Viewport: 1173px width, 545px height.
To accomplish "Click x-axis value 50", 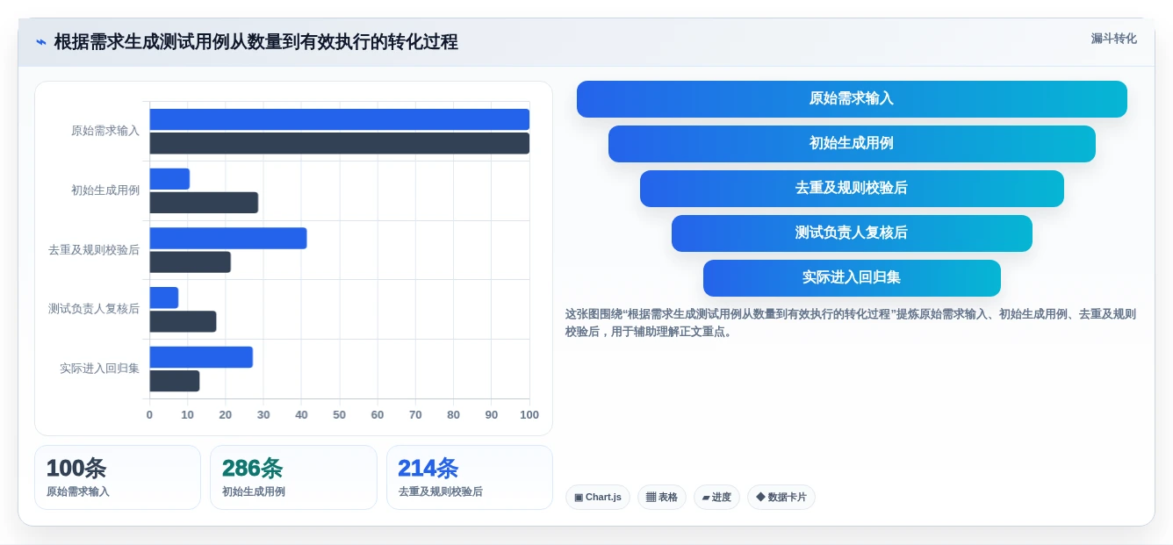I will (x=339, y=415).
